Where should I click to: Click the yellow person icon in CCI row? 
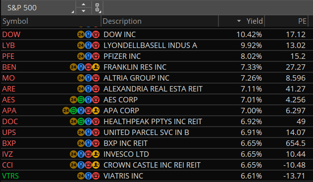pyautogui.click(x=96, y=165)
